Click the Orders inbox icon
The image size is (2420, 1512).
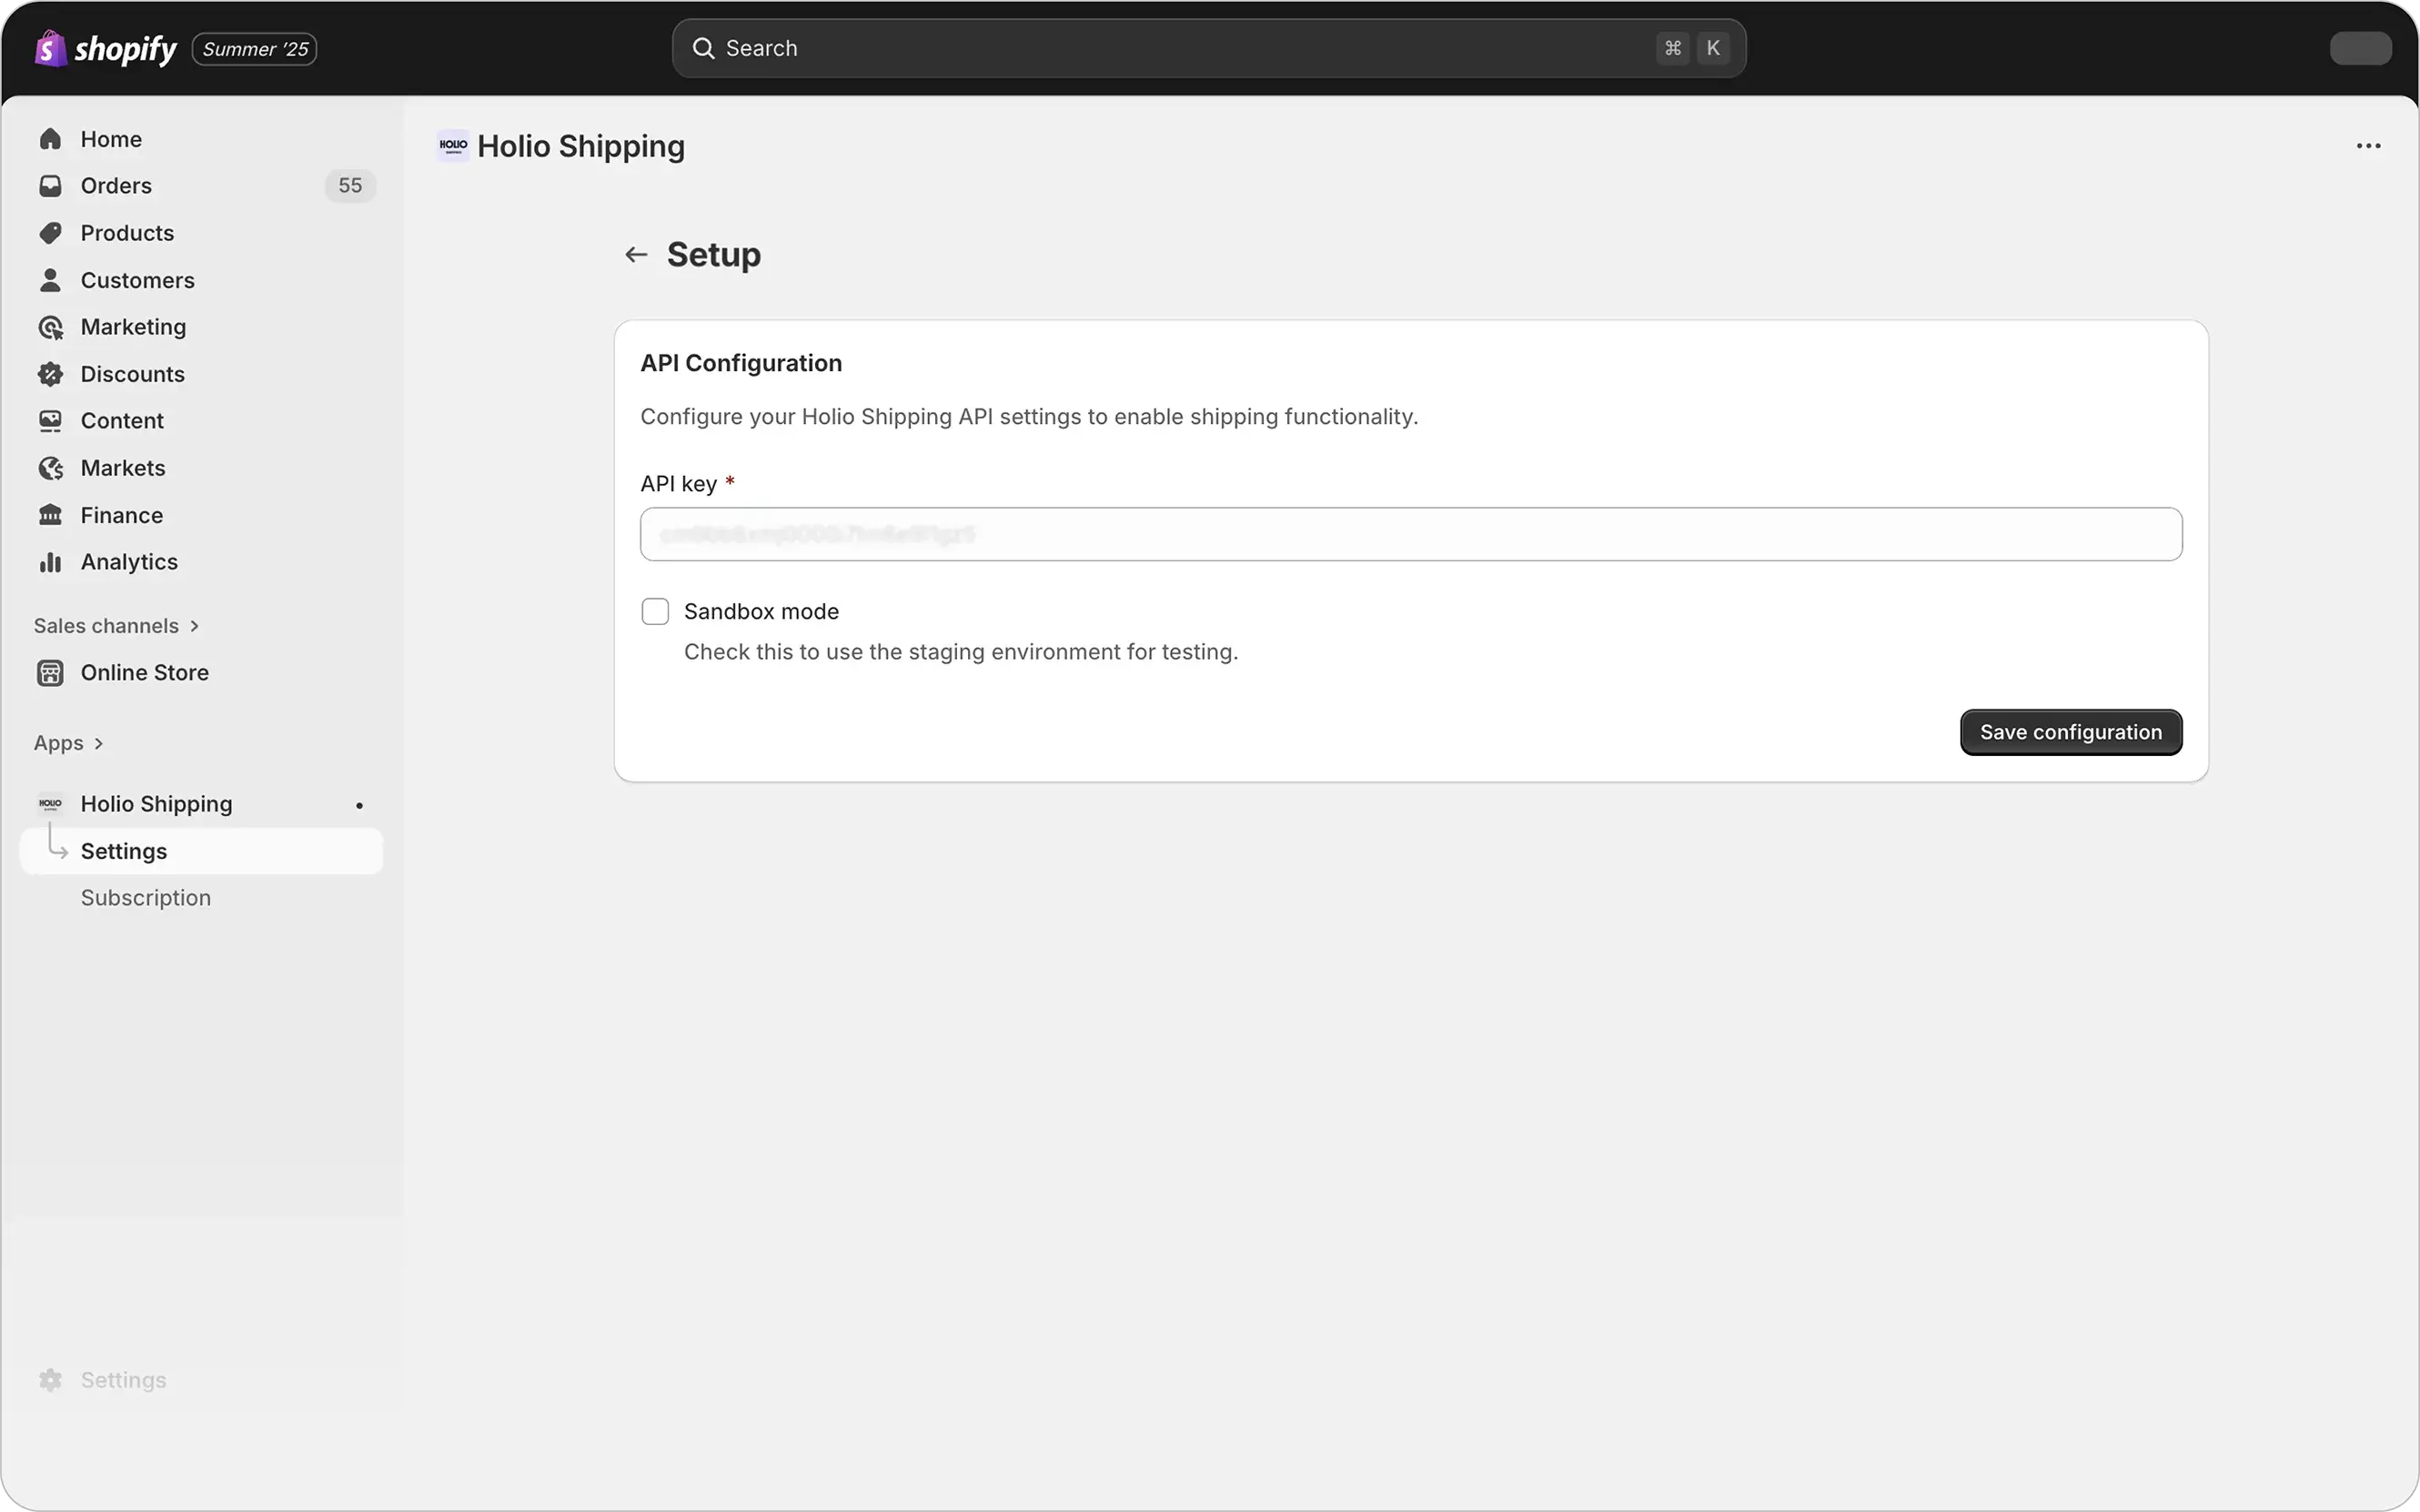pos(50,186)
